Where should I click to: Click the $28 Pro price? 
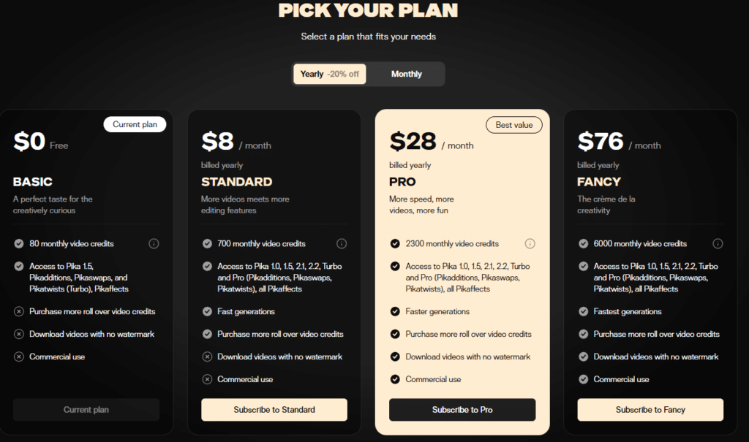[413, 141]
